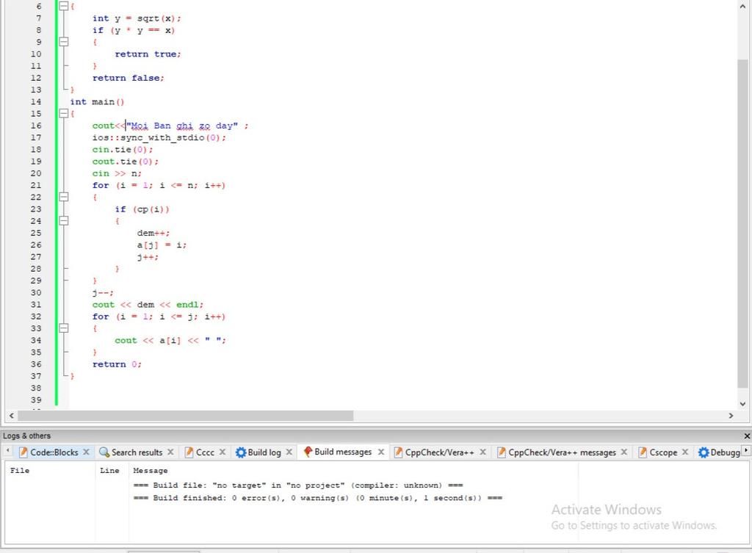Close the Build log tab
This screenshot has width=752, height=553.
point(289,452)
